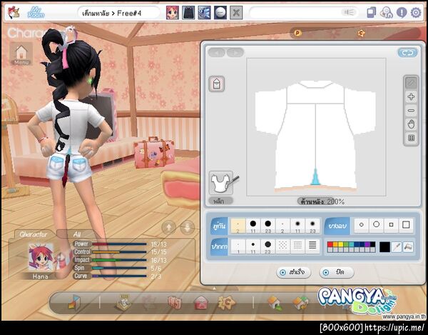Click the สำเร็จ confirm button

pos(294,272)
